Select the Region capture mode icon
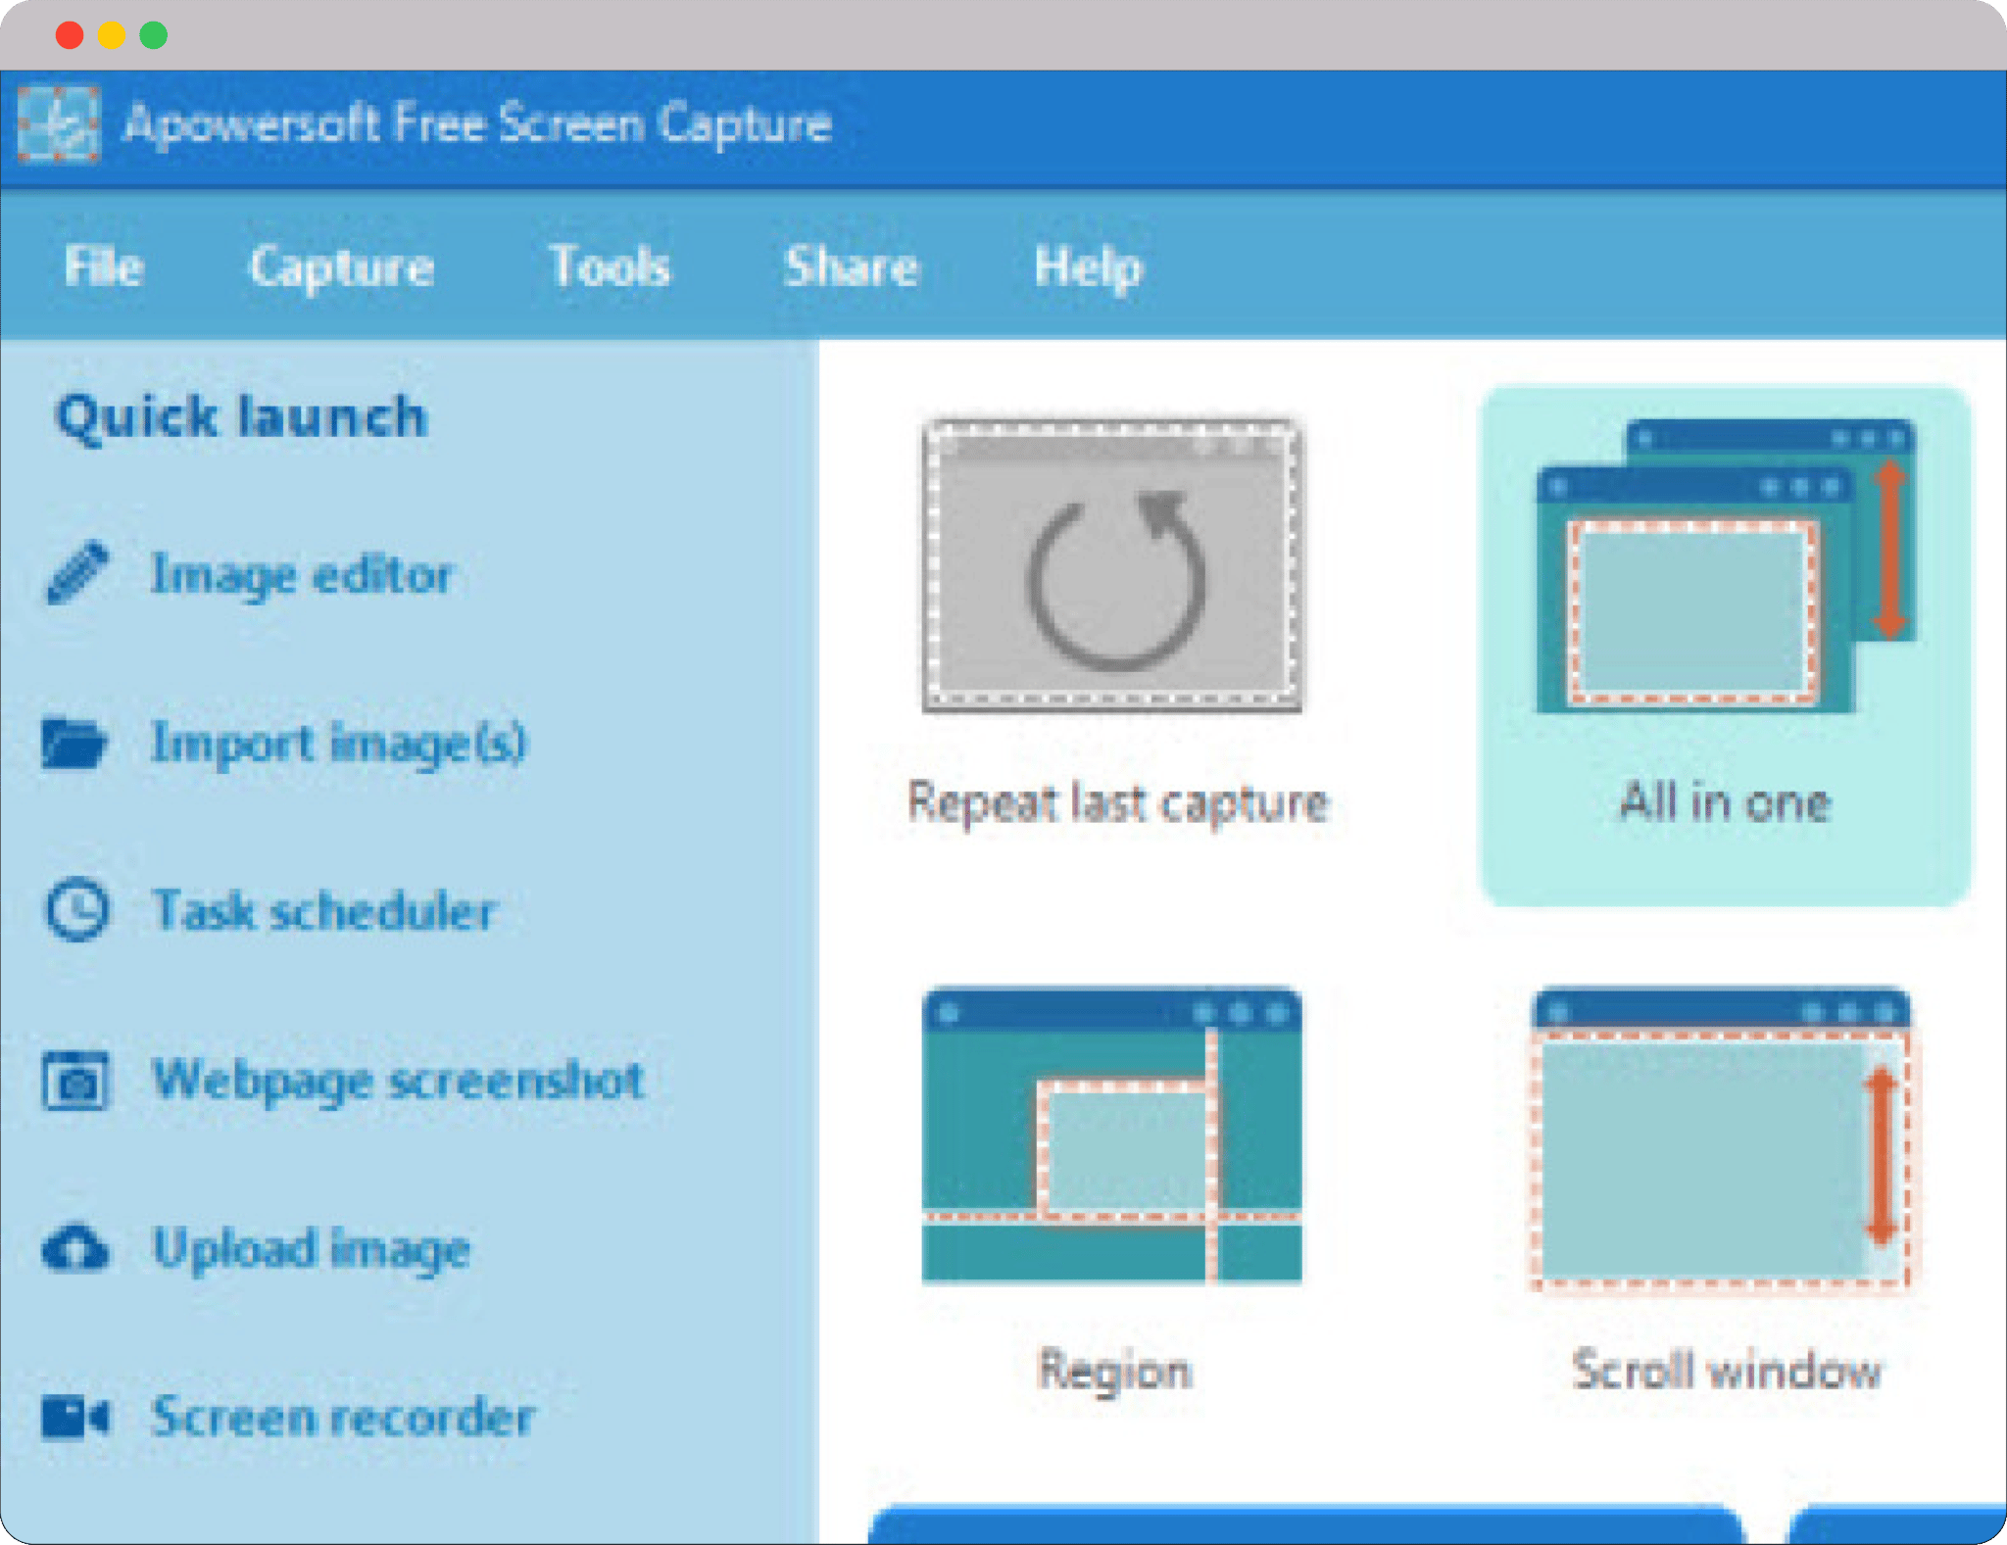The width and height of the screenshot is (2007, 1545). click(1112, 1135)
